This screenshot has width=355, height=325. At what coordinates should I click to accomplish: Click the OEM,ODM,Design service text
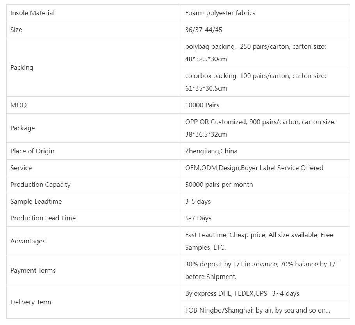pos(254,168)
